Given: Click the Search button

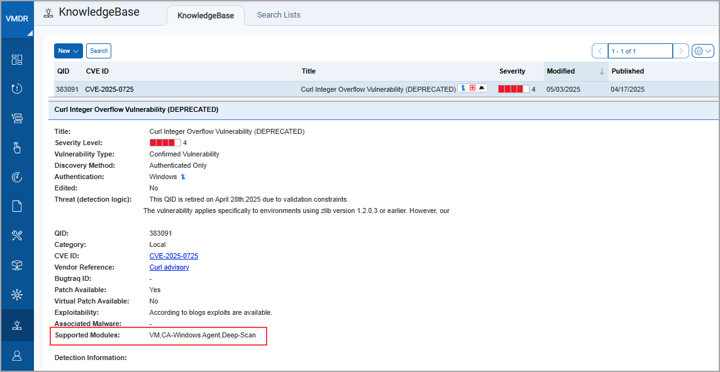Looking at the screenshot, I should [99, 51].
